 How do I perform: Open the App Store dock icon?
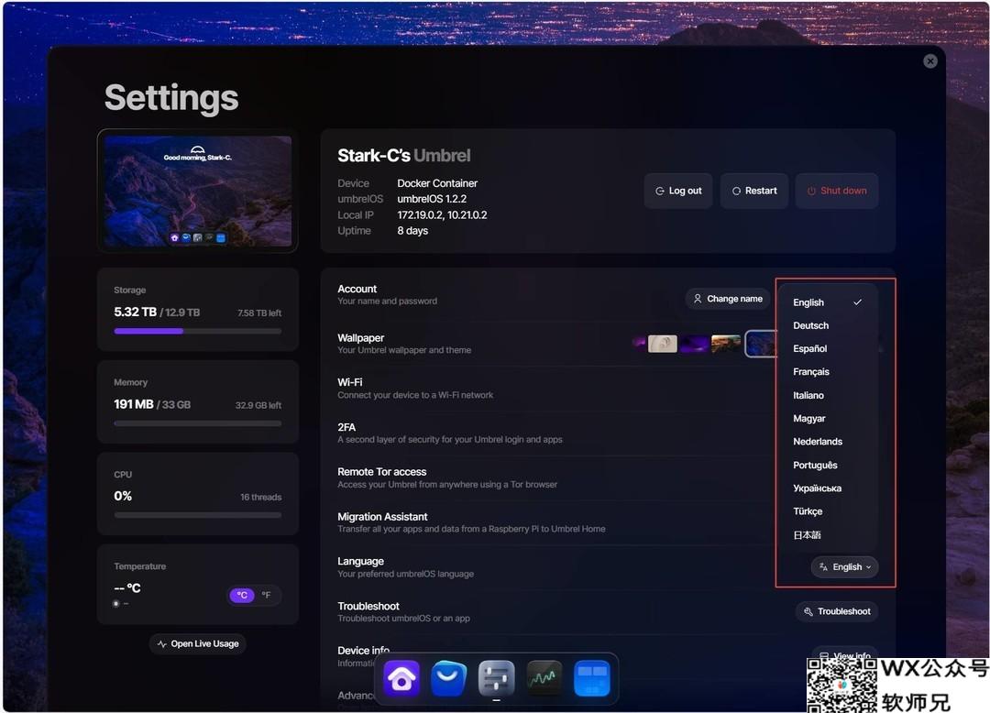pos(449,679)
